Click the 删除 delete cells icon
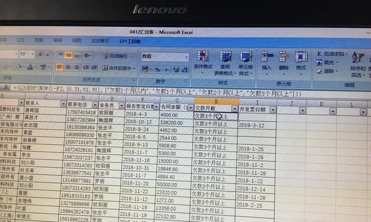 pyautogui.click(x=284, y=57)
